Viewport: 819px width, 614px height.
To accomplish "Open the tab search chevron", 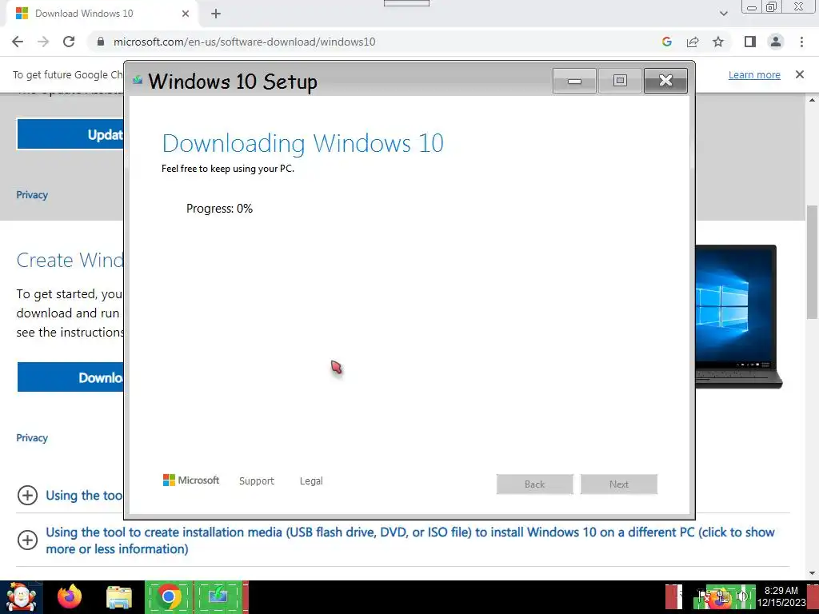I will point(723,14).
